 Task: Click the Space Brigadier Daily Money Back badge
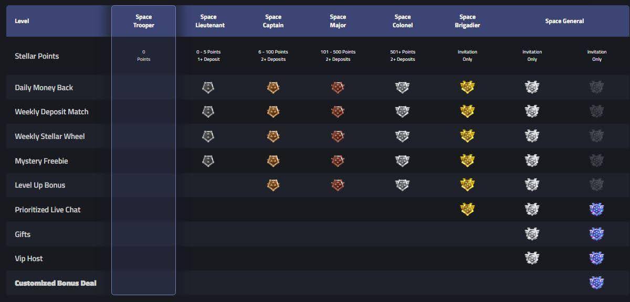tap(467, 88)
